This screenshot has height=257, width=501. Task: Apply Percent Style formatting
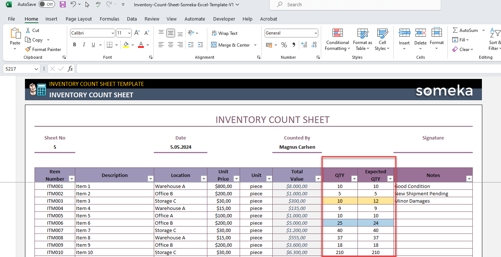[284, 44]
